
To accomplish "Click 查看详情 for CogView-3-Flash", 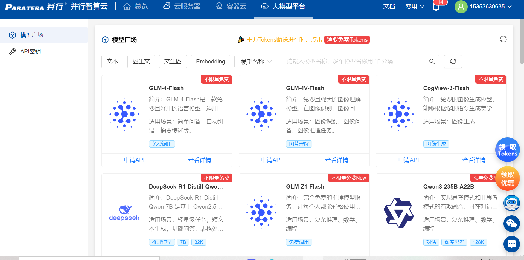I will click(x=474, y=160).
